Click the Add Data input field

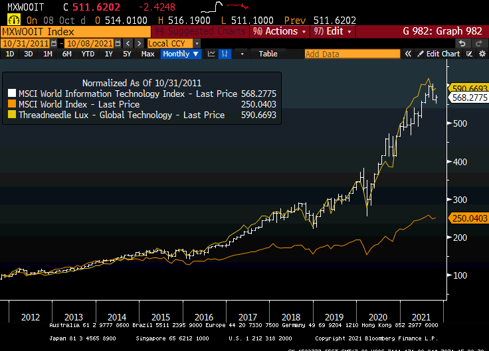tap(352, 54)
